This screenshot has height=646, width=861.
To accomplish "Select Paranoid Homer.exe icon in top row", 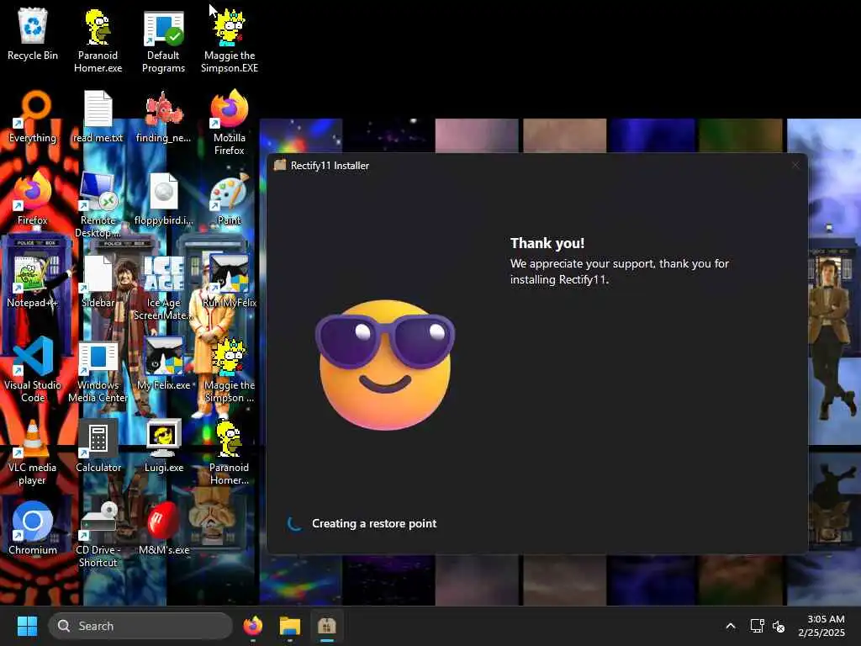I will (98, 40).
